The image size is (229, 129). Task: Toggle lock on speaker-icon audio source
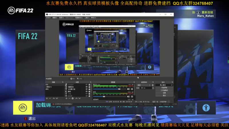click(89, 91)
